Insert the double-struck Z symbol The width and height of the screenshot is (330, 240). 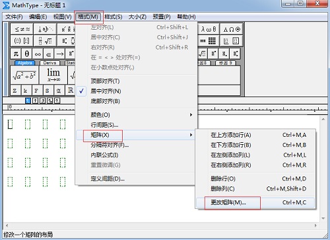[15, 91]
